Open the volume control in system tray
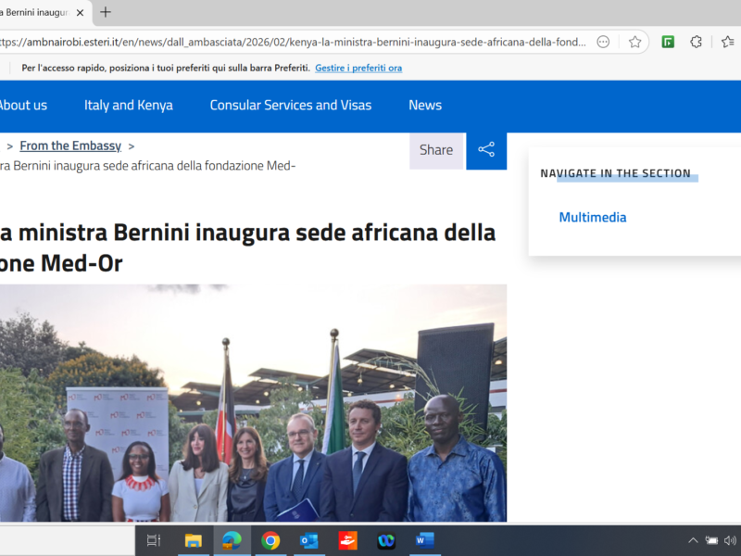 [x=732, y=539]
